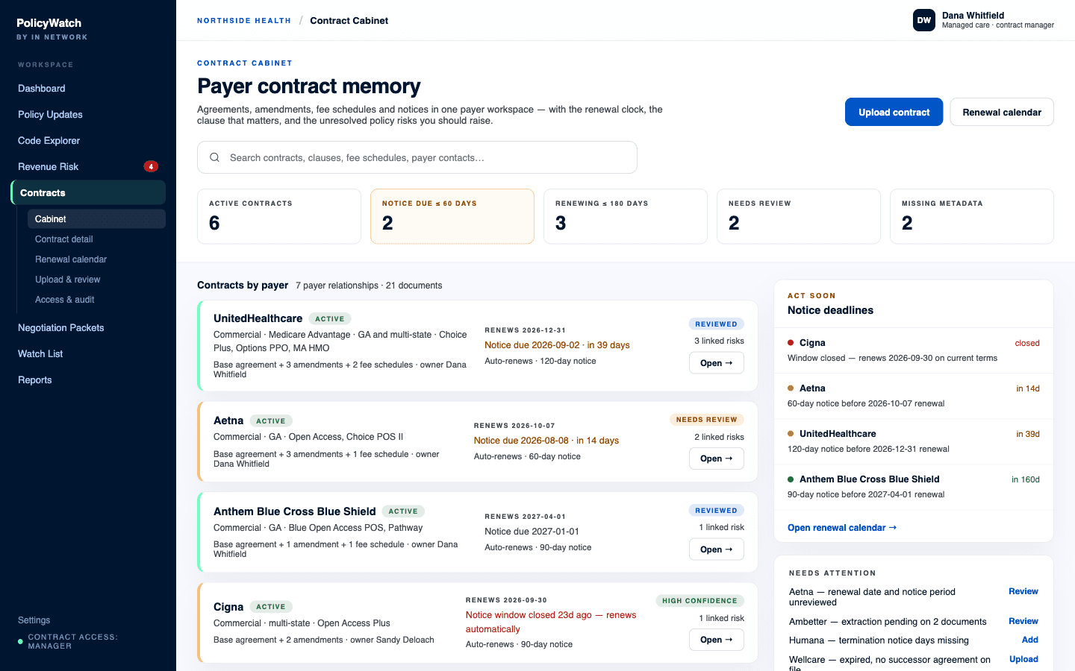
Task: Open the DW user avatar
Action: [x=924, y=20]
